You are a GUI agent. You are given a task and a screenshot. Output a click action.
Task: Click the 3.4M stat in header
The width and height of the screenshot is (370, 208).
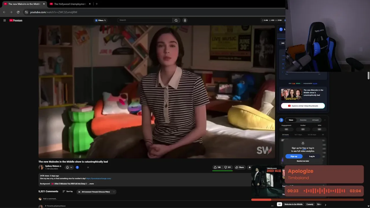(x=265, y=21)
